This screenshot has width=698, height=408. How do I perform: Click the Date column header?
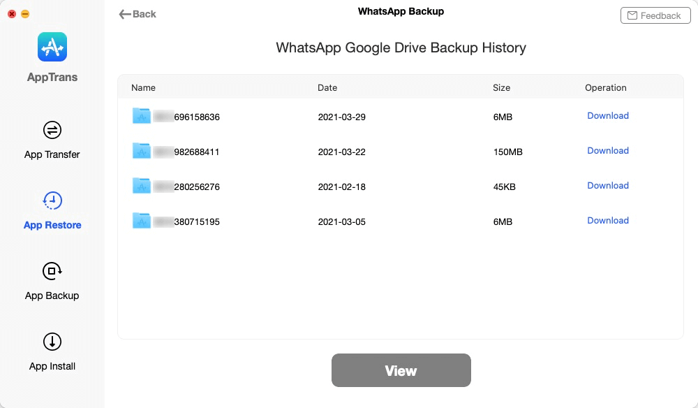tap(327, 88)
